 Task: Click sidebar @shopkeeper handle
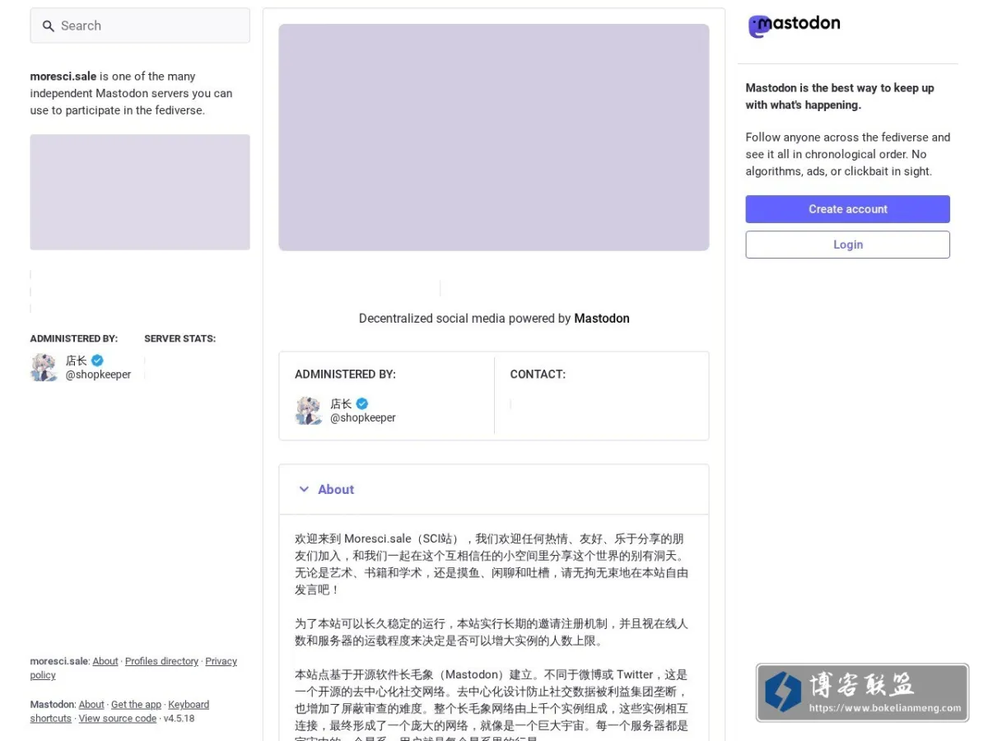98,375
